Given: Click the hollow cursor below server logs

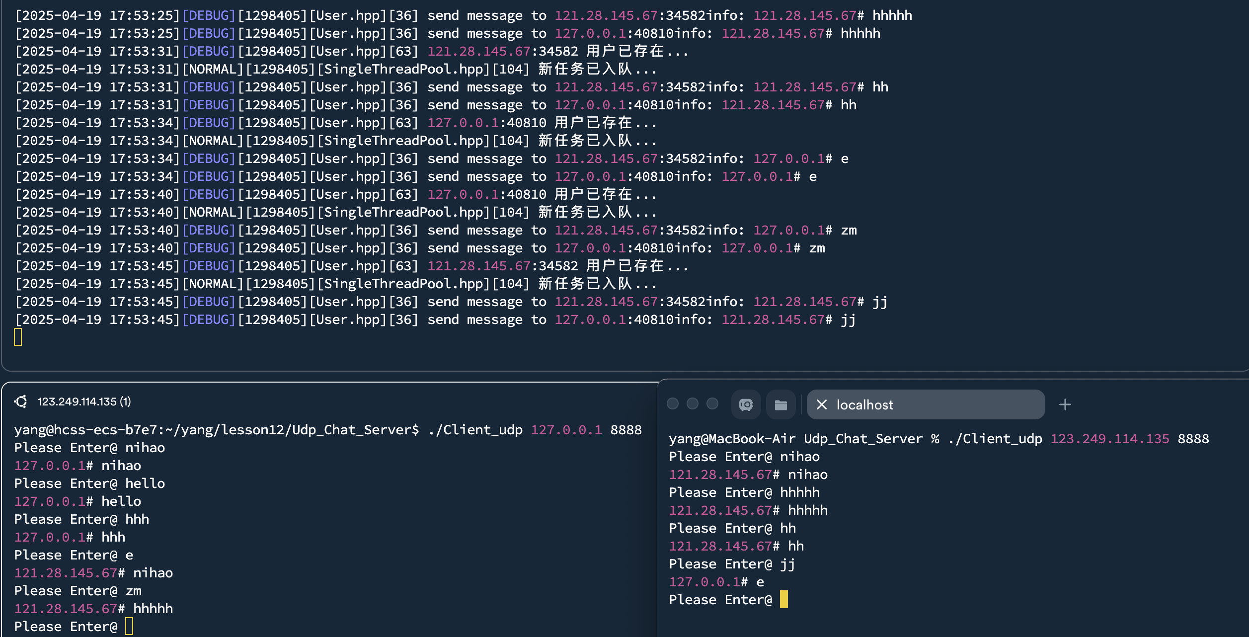Looking at the screenshot, I should click(18, 337).
